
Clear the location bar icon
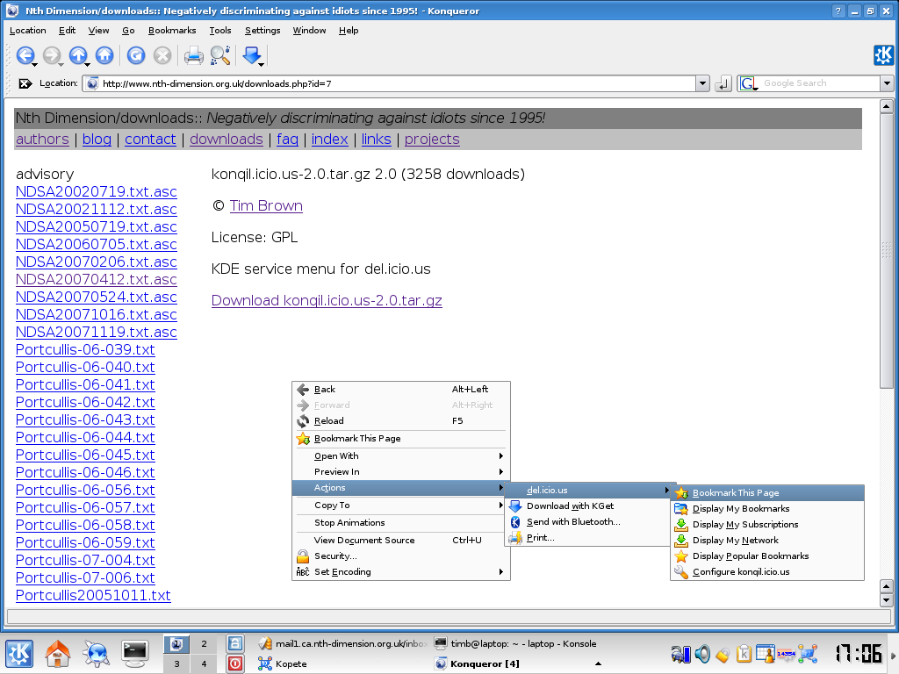25,83
